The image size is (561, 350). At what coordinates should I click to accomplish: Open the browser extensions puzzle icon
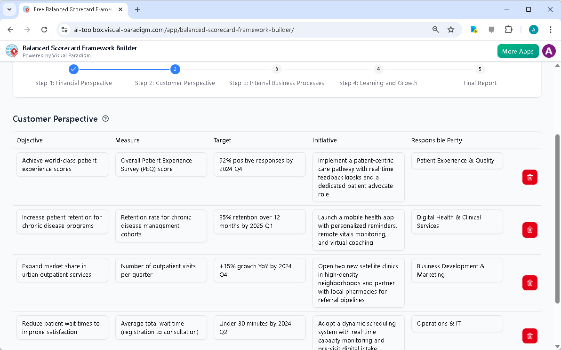[508, 29]
